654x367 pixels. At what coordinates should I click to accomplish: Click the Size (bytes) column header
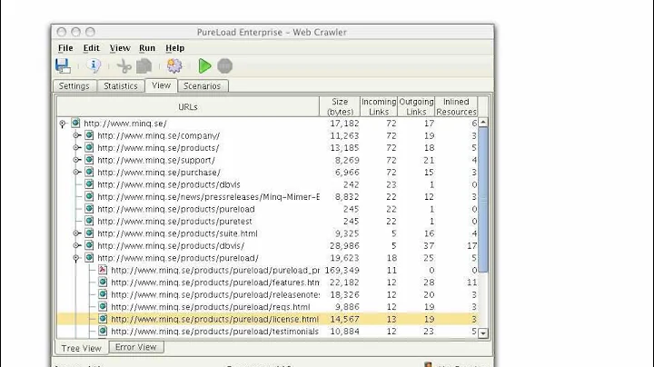point(340,107)
